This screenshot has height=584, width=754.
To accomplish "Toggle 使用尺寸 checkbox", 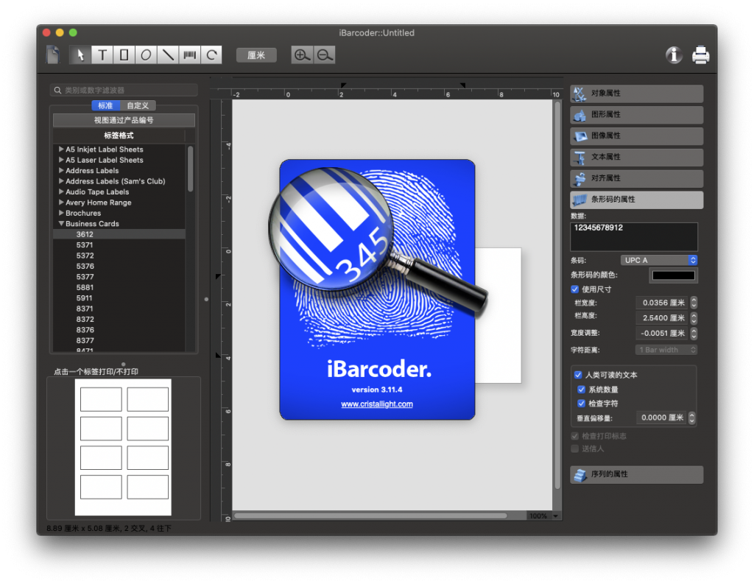I will tap(574, 289).
